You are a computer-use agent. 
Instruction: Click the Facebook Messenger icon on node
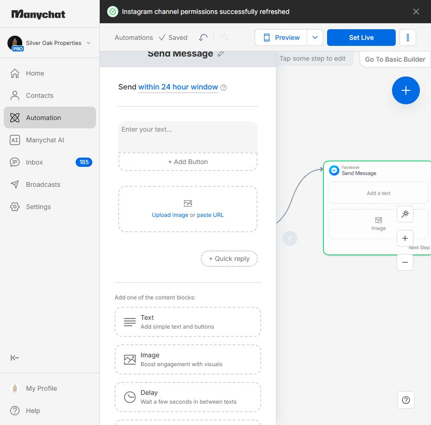[x=334, y=171]
